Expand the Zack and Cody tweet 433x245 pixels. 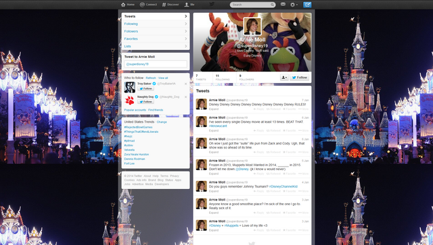pos(214,152)
